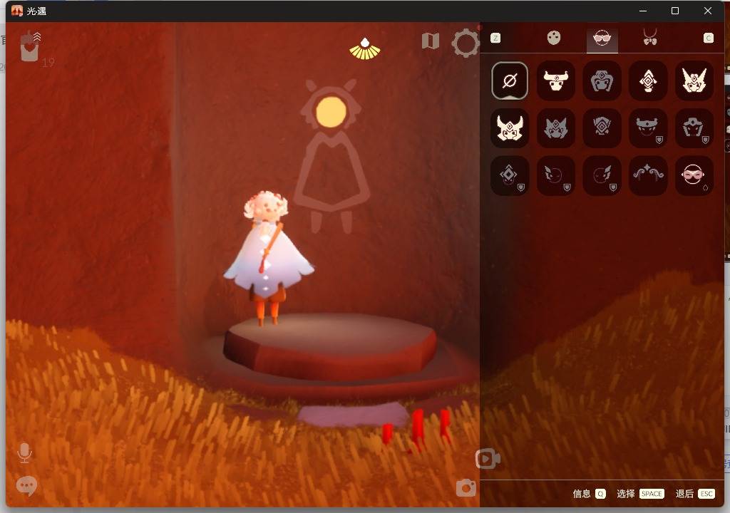Select the ornate curled headpiece with star
The width and height of the screenshot is (730, 513).
click(x=648, y=175)
